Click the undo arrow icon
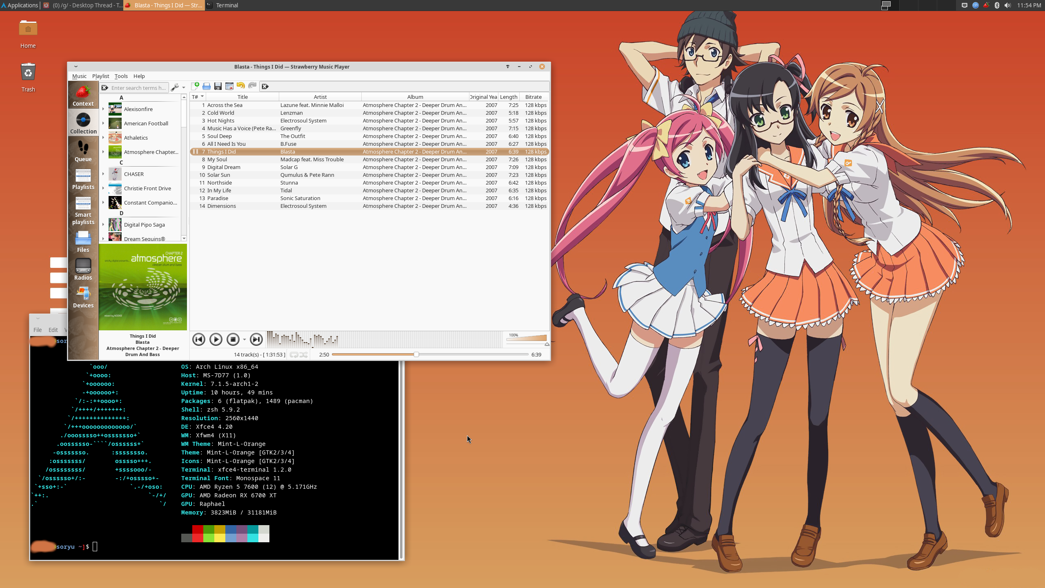 pyautogui.click(x=241, y=86)
